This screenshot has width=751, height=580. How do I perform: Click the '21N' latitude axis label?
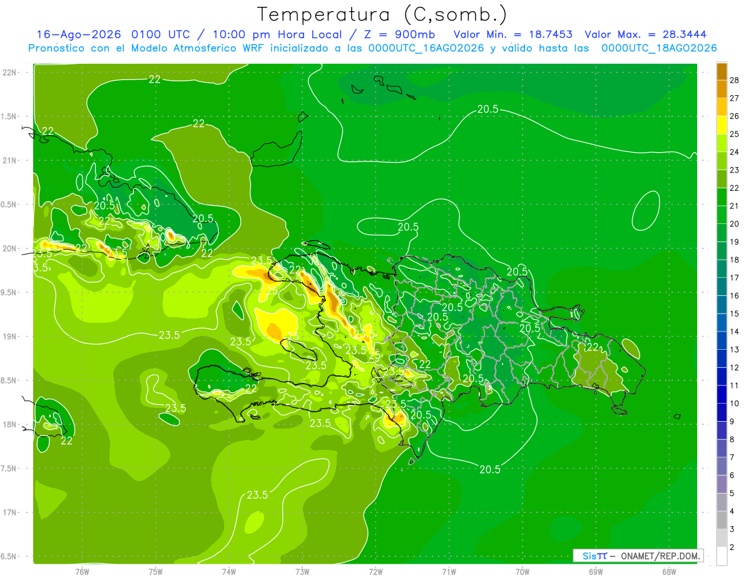9,160
